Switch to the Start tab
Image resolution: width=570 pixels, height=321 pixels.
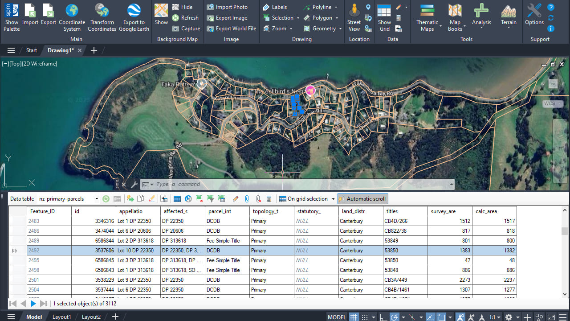(x=32, y=50)
